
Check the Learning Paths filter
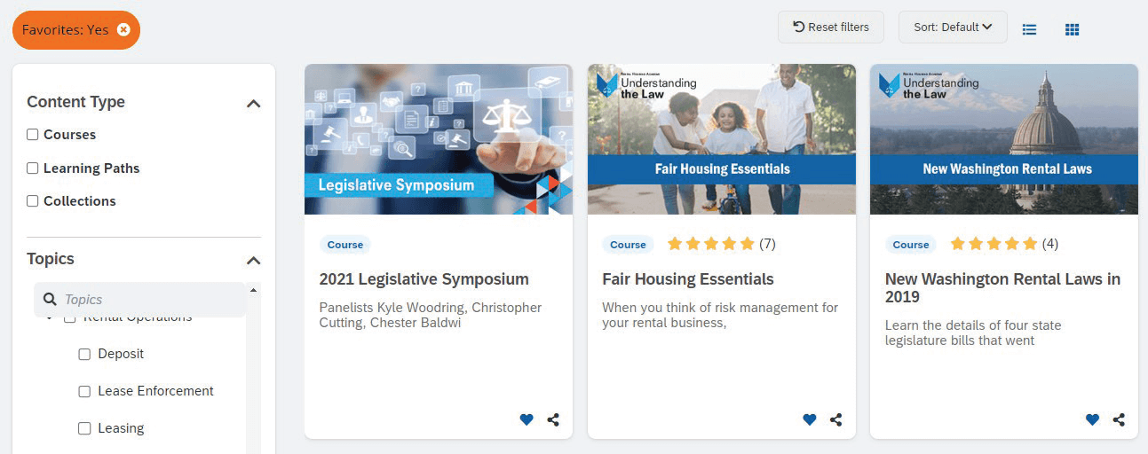[x=33, y=168]
